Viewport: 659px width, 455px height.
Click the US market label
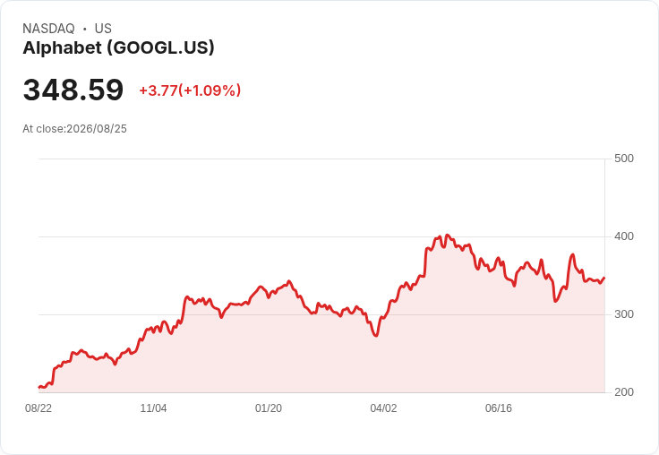tap(103, 29)
